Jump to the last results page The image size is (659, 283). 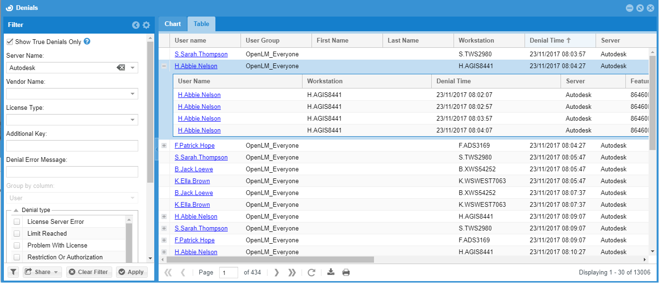coord(292,273)
